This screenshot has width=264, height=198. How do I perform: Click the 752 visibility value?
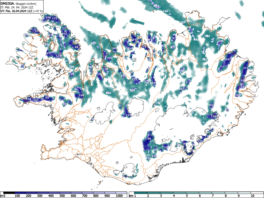(178, 145)
